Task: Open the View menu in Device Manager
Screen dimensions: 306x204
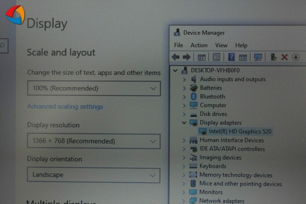Action: tap(221, 45)
